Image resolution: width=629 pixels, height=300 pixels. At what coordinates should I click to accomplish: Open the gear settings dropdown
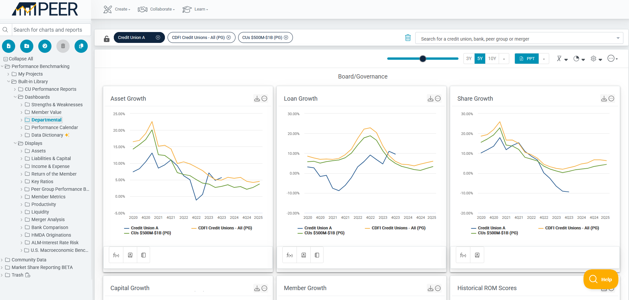(596, 59)
